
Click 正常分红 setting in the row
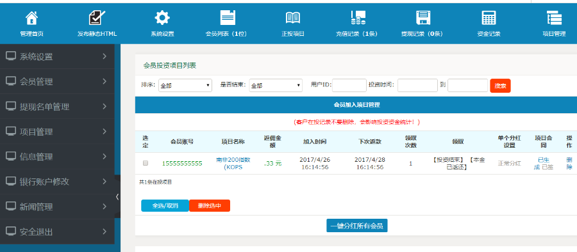509,164
